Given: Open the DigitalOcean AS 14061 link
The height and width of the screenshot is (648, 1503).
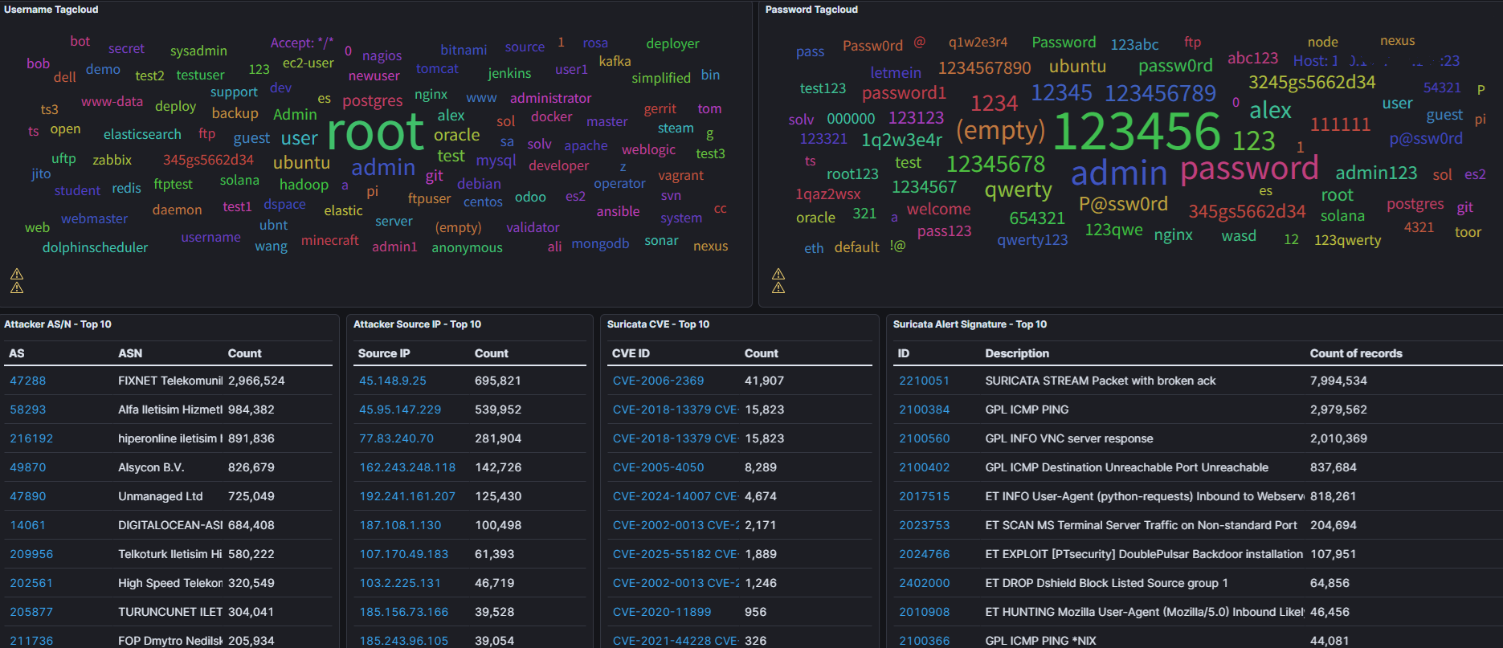Looking at the screenshot, I should pyautogui.click(x=28, y=525).
